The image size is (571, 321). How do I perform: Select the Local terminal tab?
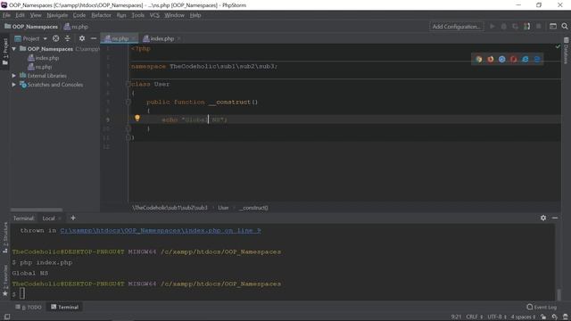[48, 218]
